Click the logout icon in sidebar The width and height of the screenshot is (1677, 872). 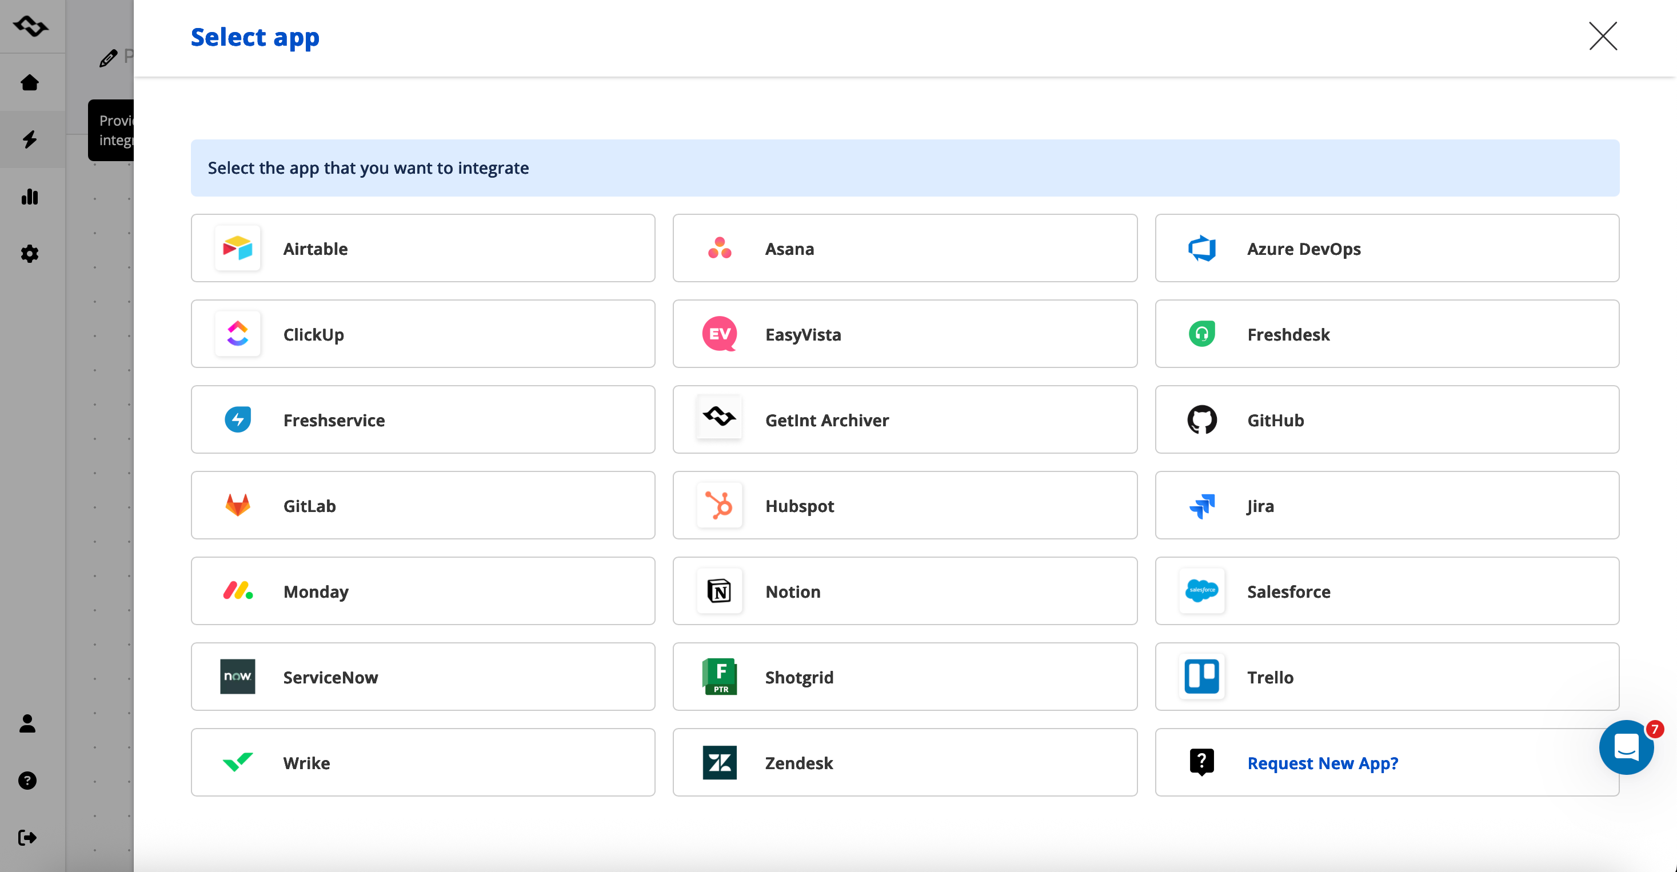(x=27, y=838)
